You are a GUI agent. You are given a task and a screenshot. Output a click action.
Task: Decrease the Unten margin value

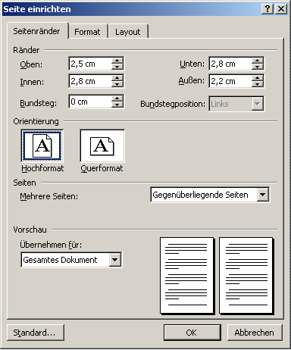coord(258,67)
